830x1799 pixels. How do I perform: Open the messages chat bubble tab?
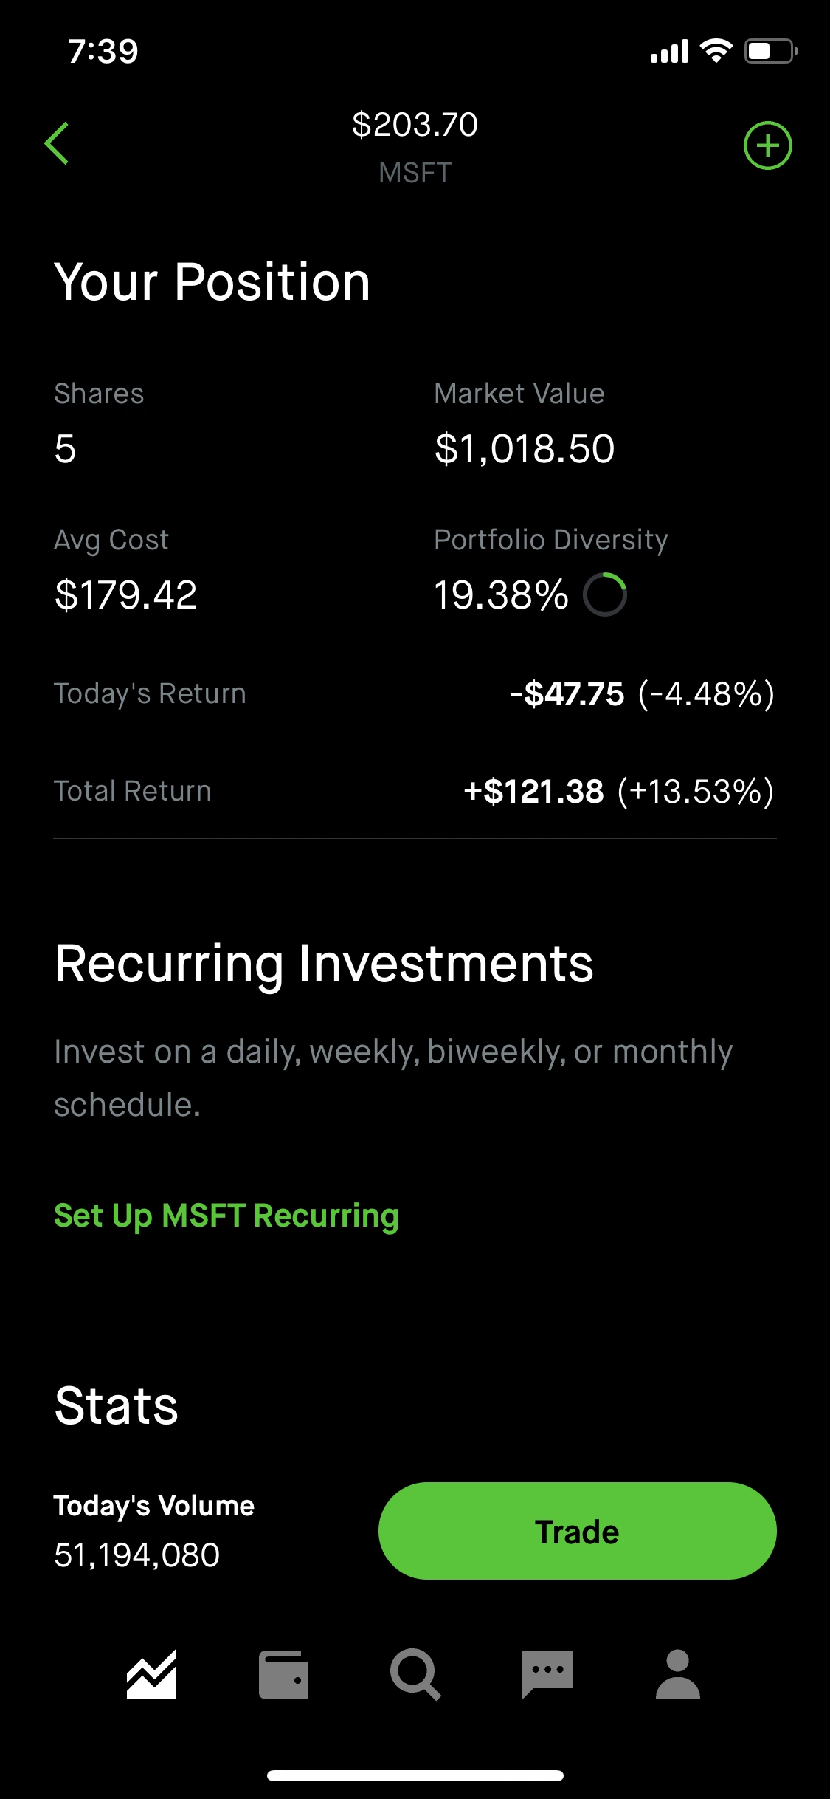[547, 1674]
